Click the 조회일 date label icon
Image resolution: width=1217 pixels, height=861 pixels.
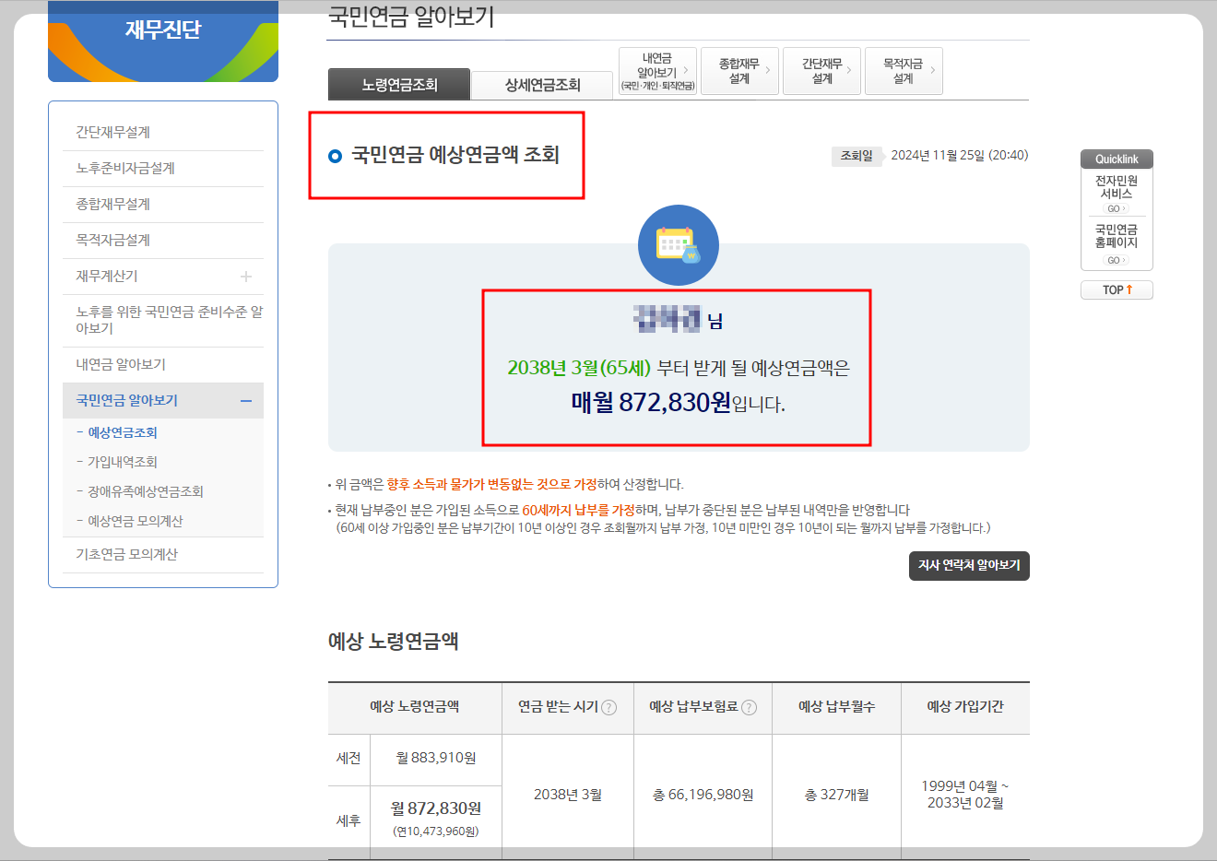click(858, 156)
